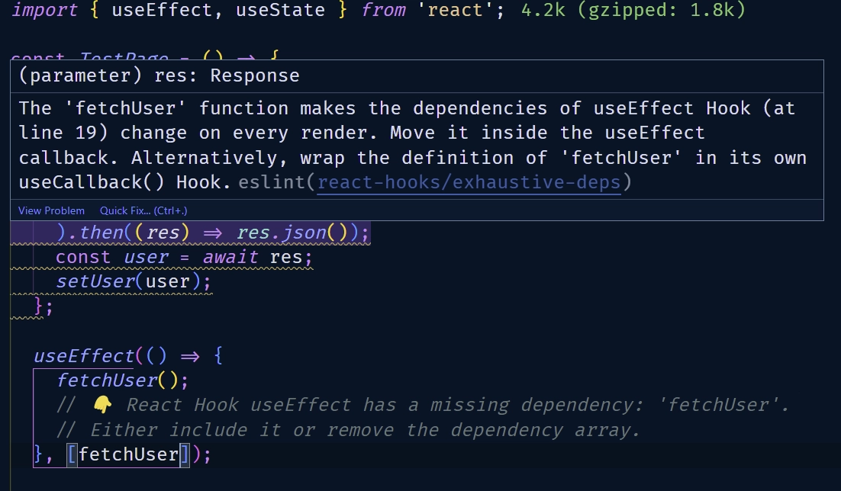Image resolution: width=841 pixels, height=491 pixels.
Task: Click the fetchUser() call inside useEffect
Action: (107, 380)
